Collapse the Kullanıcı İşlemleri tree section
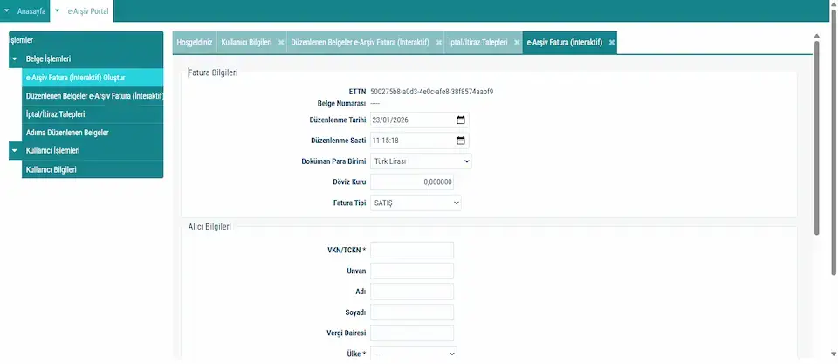This screenshot has width=838, height=364. [x=15, y=151]
